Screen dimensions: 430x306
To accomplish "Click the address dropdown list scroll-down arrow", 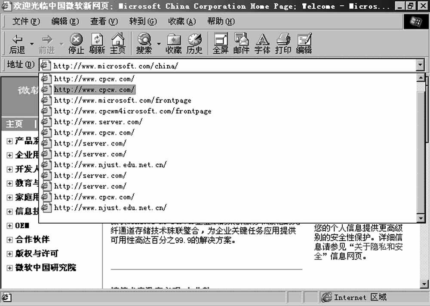I will [421, 218].
